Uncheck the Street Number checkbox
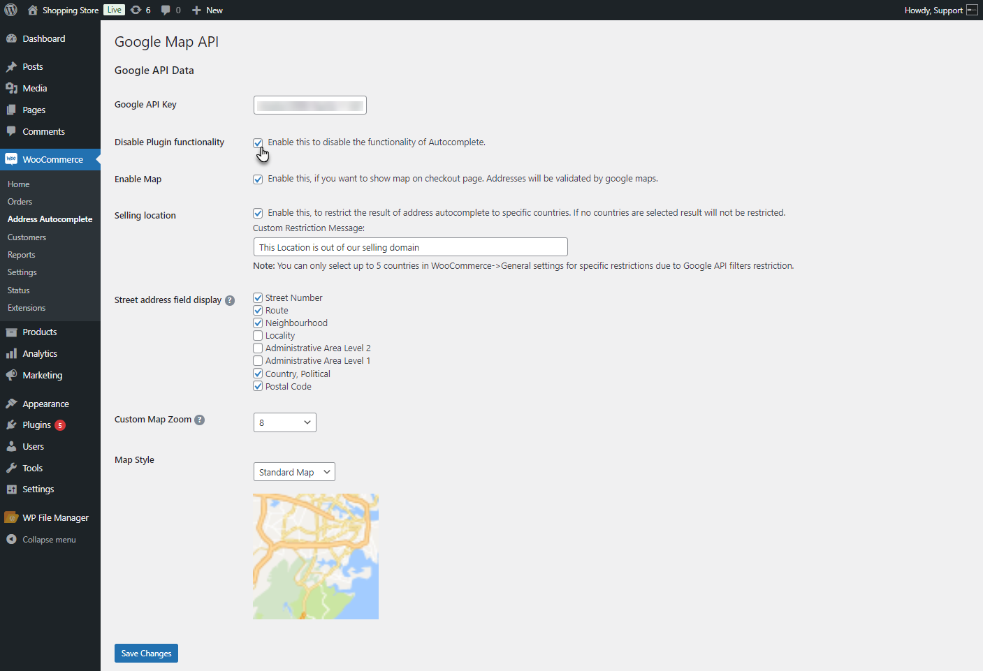The width and height of the screenshot is (983, 671). tap(258, 298)
